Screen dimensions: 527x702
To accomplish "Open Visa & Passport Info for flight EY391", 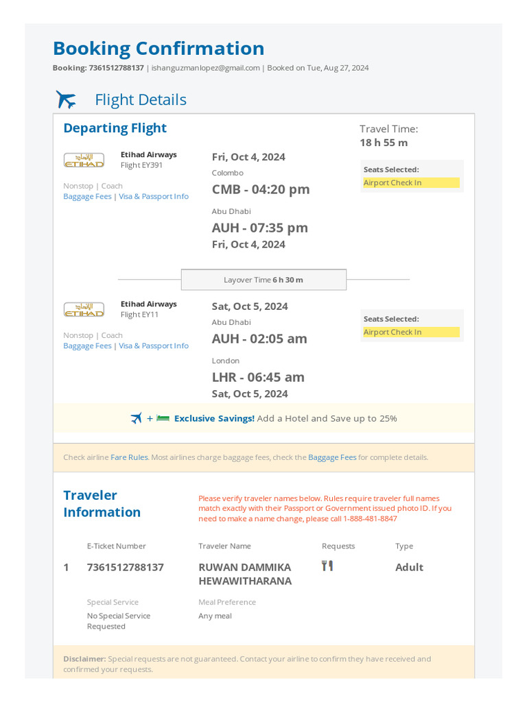I will click(x=154, y=197).
